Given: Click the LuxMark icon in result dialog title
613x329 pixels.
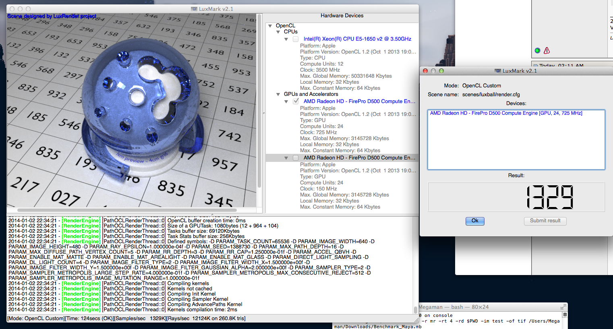Looking at the screenshot, I should tap(498, 71).
